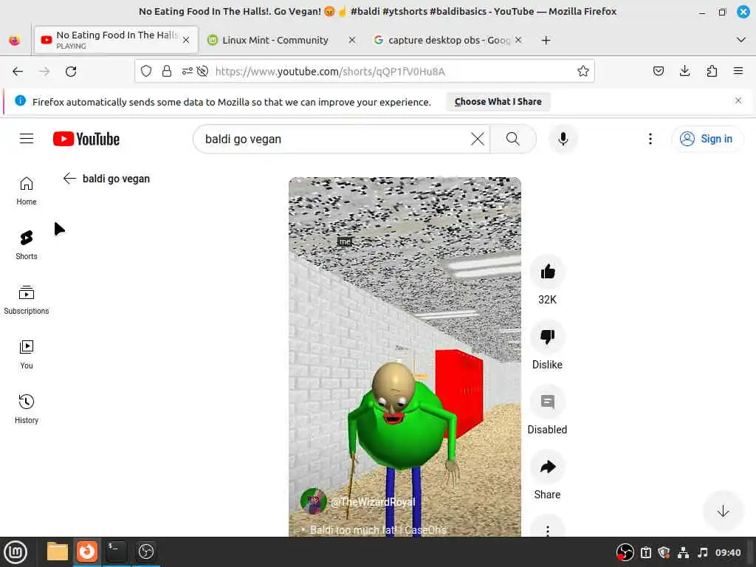Open network tray icon
Screen dimensions: 756x567
coord(683,552)
